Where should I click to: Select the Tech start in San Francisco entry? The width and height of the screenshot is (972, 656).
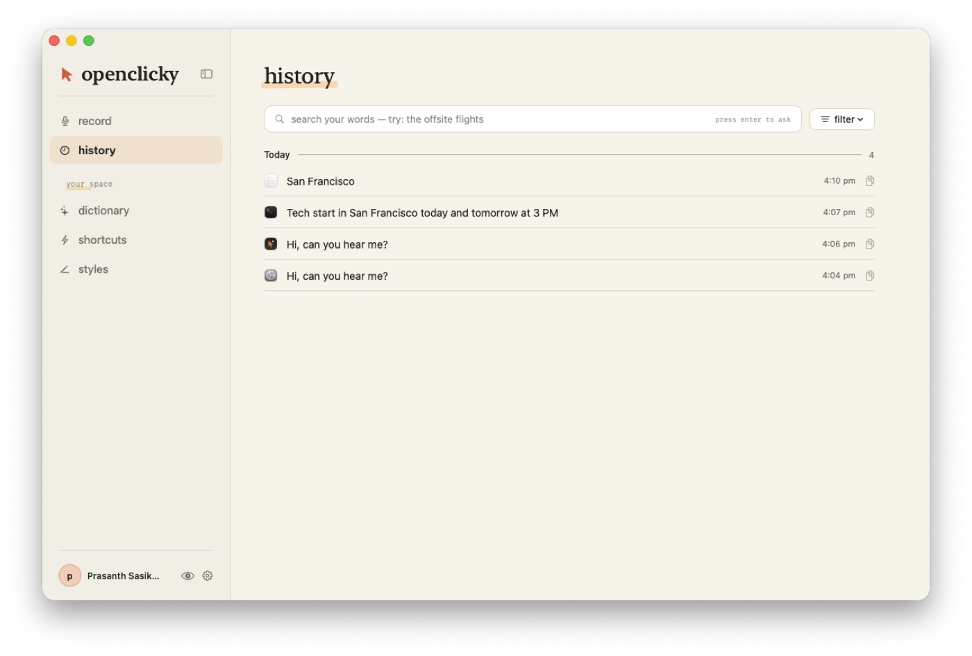(569, 212)
